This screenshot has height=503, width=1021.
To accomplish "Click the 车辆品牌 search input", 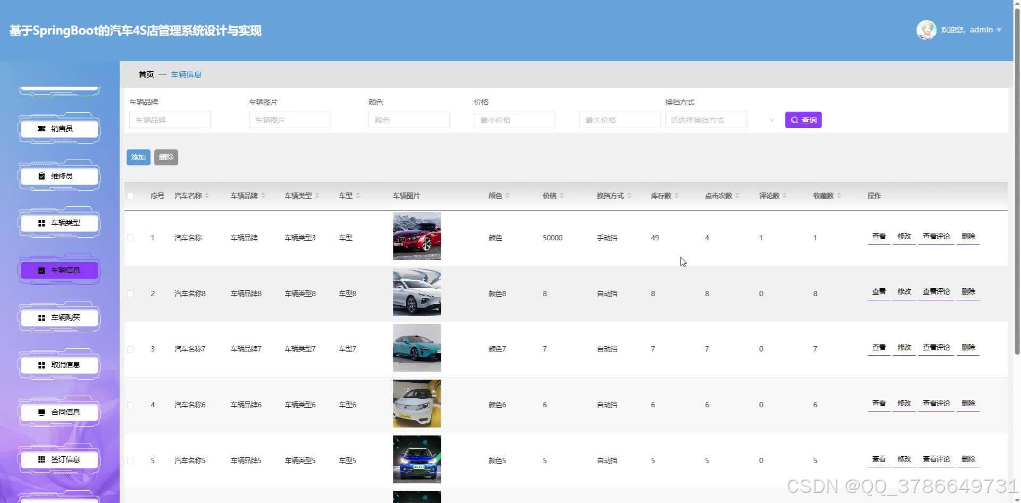I will (170, 120).
